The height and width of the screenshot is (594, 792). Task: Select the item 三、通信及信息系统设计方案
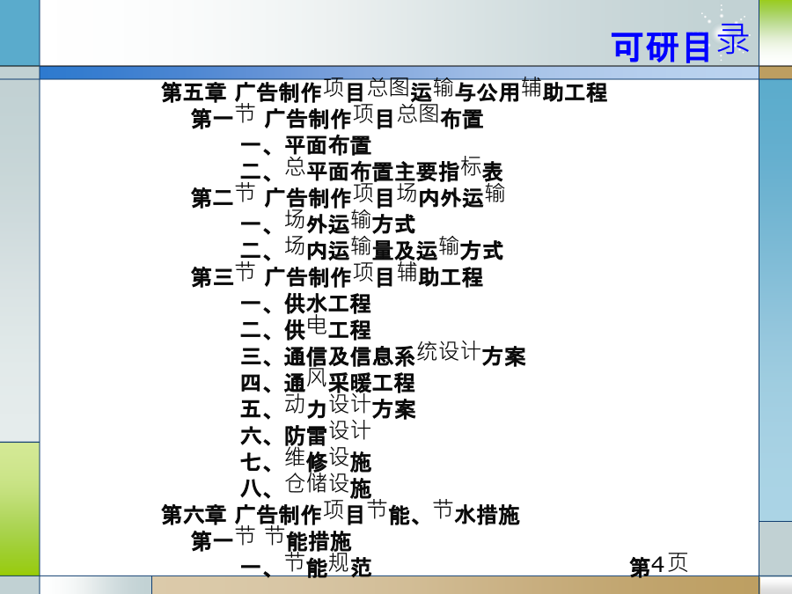384,354
